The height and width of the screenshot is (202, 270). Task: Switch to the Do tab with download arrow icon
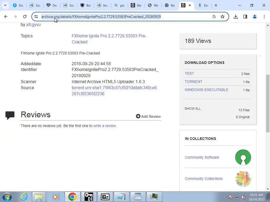pos(203,5)
